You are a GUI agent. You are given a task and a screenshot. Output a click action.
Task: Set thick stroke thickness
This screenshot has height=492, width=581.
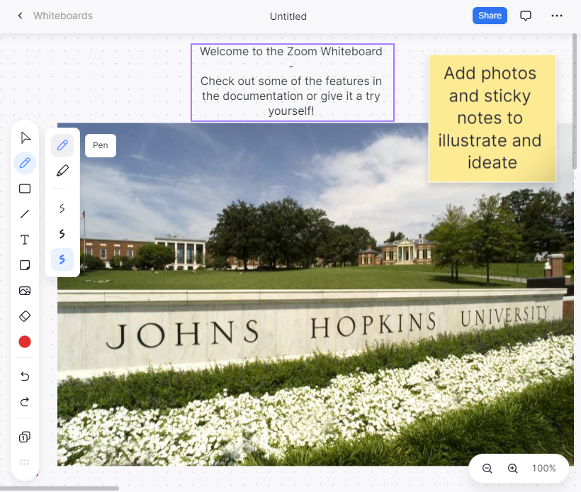click(62, 259)
